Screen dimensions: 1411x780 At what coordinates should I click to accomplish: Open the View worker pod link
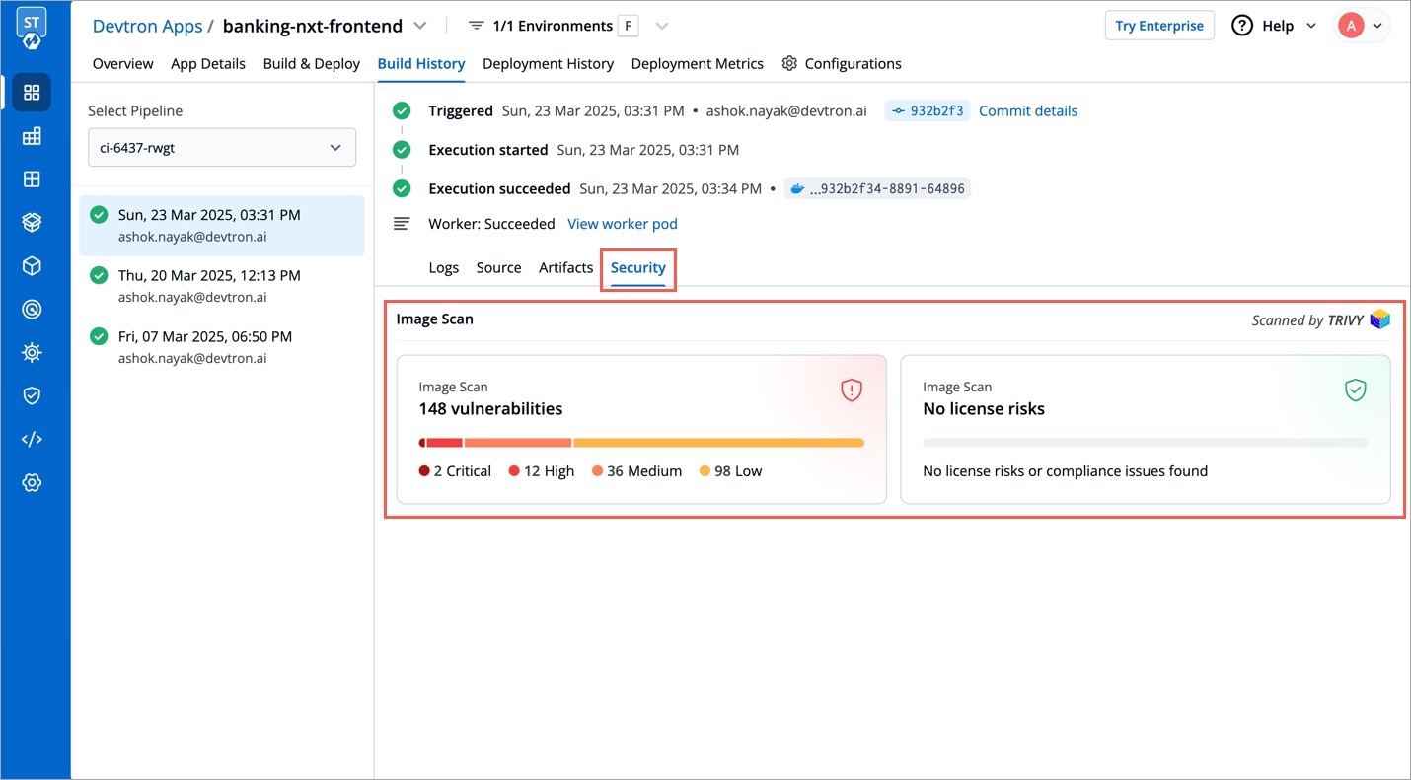click(x=623, y=224)
